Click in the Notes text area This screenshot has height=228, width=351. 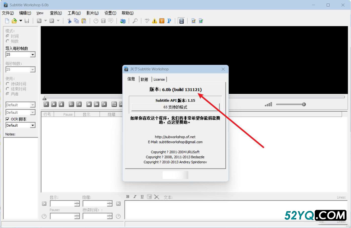pyautogui.click(x=21, y=178)
